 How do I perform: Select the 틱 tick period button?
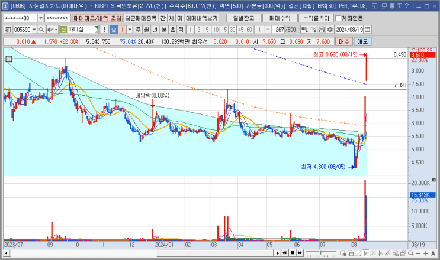click(x=181, y=30)
